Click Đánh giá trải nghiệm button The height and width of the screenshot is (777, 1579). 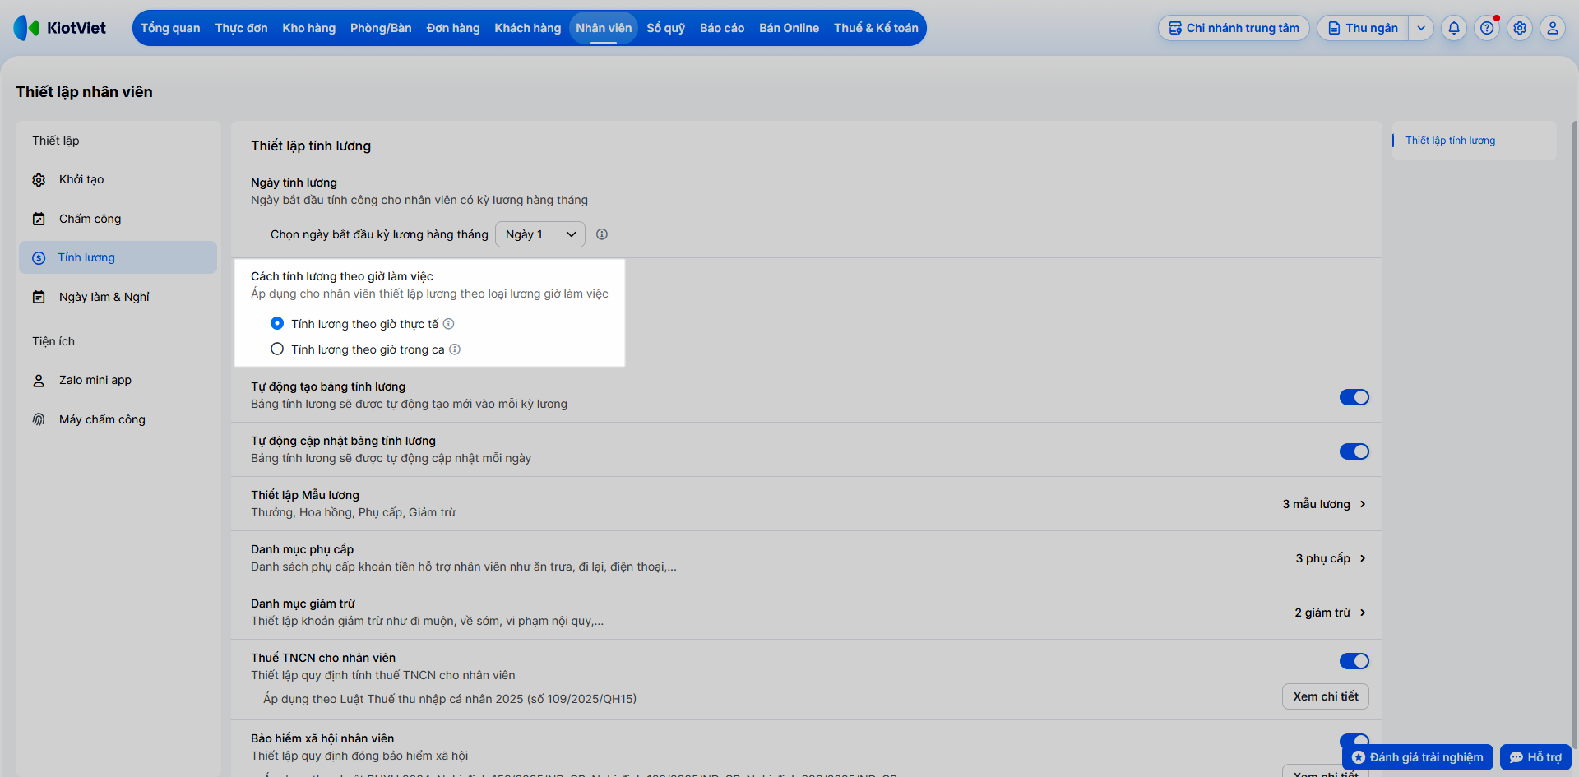[x=1418, y=757]
